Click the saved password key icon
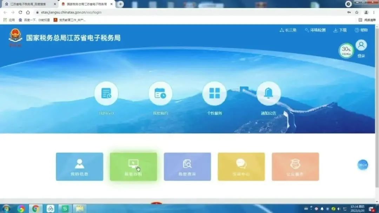Screen dimensions: 379x213 (349, 12)
